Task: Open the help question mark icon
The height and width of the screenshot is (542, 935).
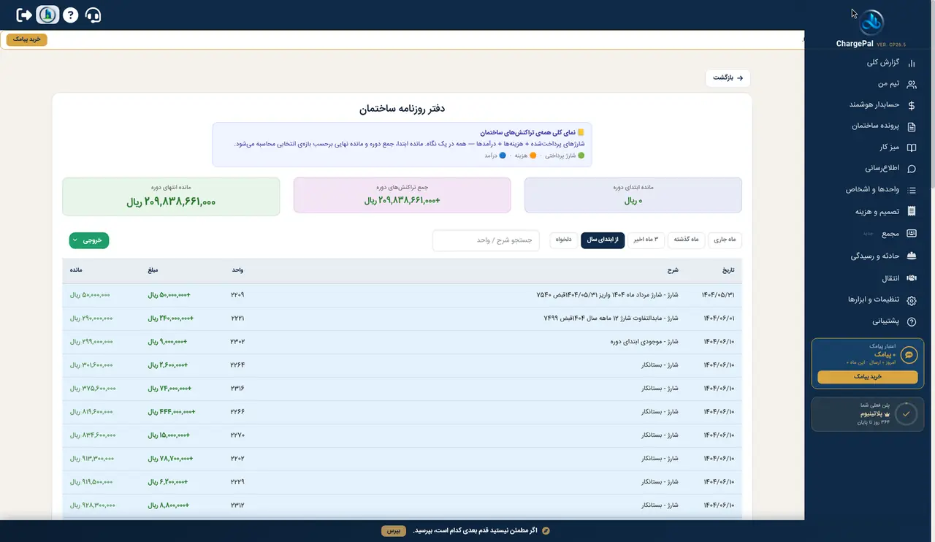Action: pos(70,15)
